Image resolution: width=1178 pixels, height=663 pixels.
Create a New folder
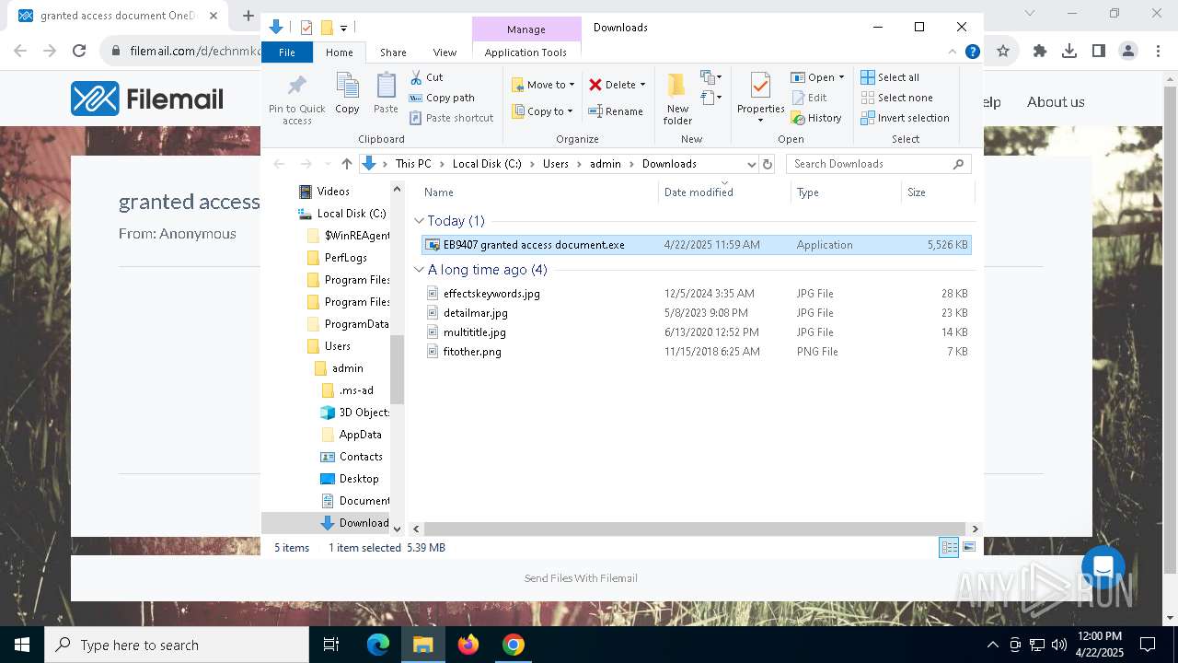point(677,99)
